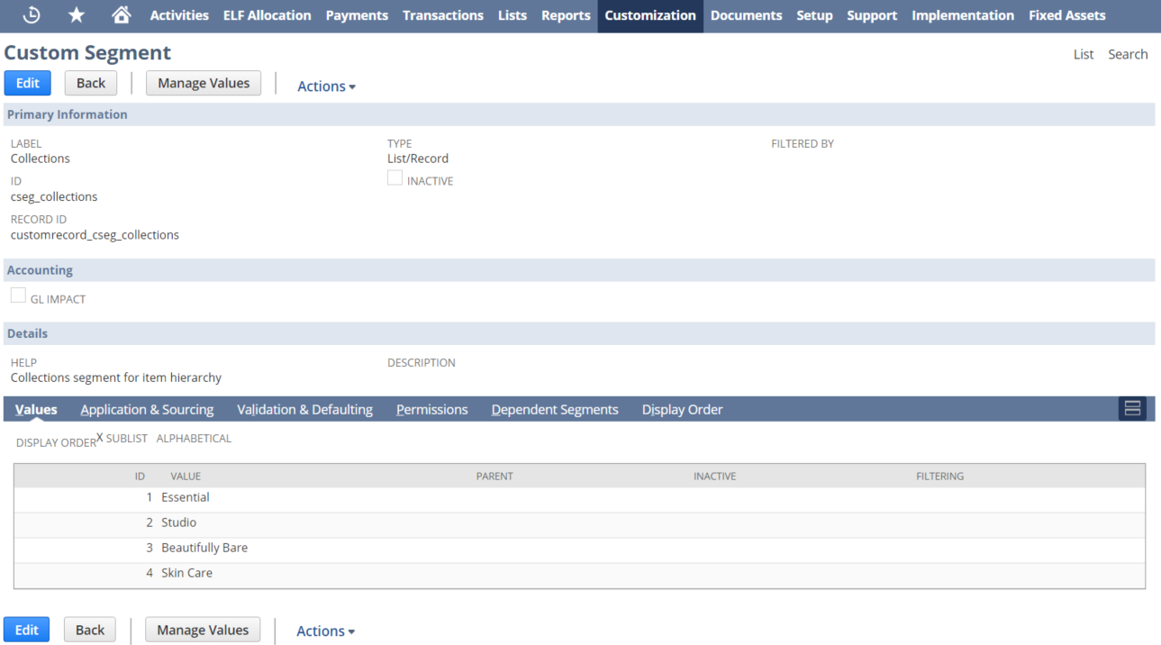Image resolution: width=1161 pixels, height=645 pixels.
Task: Open the Reports menu
Action: tap(566, 15)
